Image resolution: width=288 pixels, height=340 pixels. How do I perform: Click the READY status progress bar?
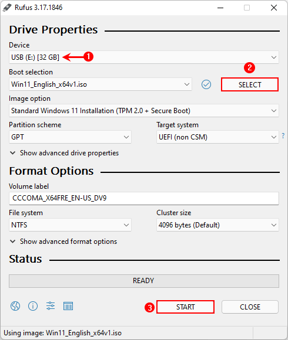coord(143,281)
